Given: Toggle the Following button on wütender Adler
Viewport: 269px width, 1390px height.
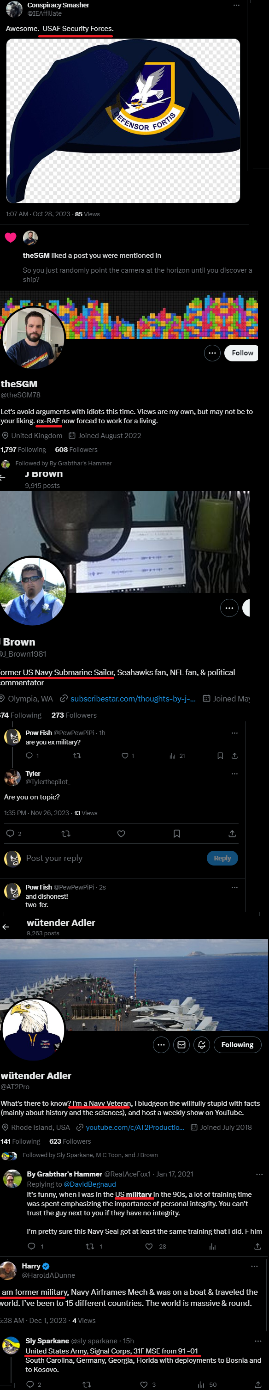Looking at the screenshot, I should 237,1045.
